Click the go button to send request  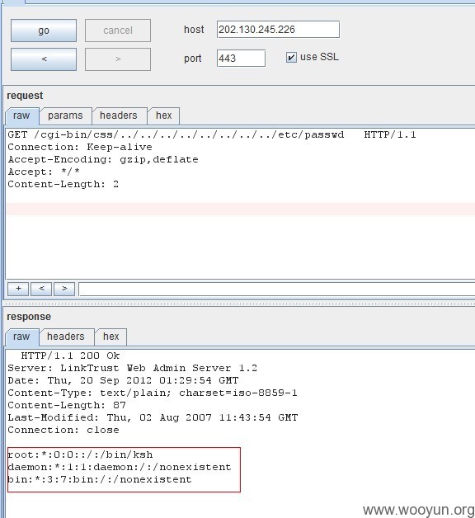pyautogui.click(x=44, y=31)
